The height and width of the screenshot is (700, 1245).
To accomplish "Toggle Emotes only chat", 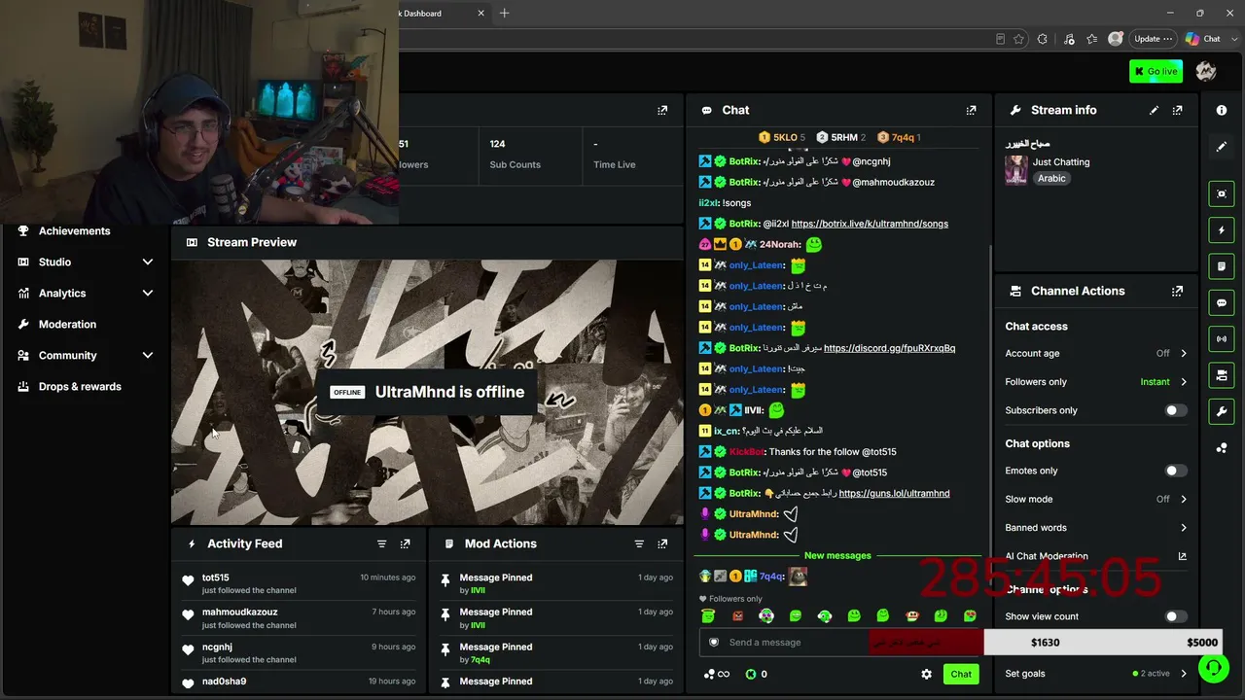I will pos(1176,471).
